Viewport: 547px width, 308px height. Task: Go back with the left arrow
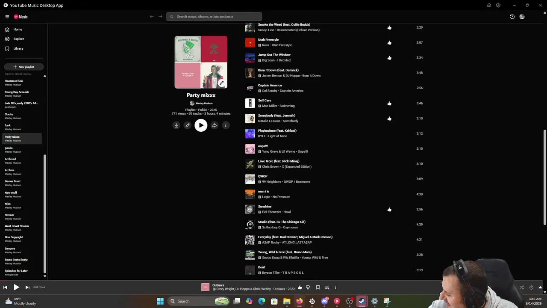(151, 17)
